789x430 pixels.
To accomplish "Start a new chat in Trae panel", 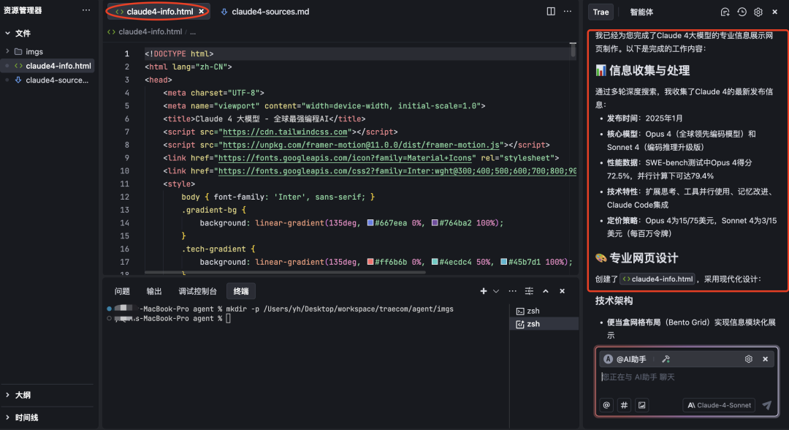I will click(725, 12).
